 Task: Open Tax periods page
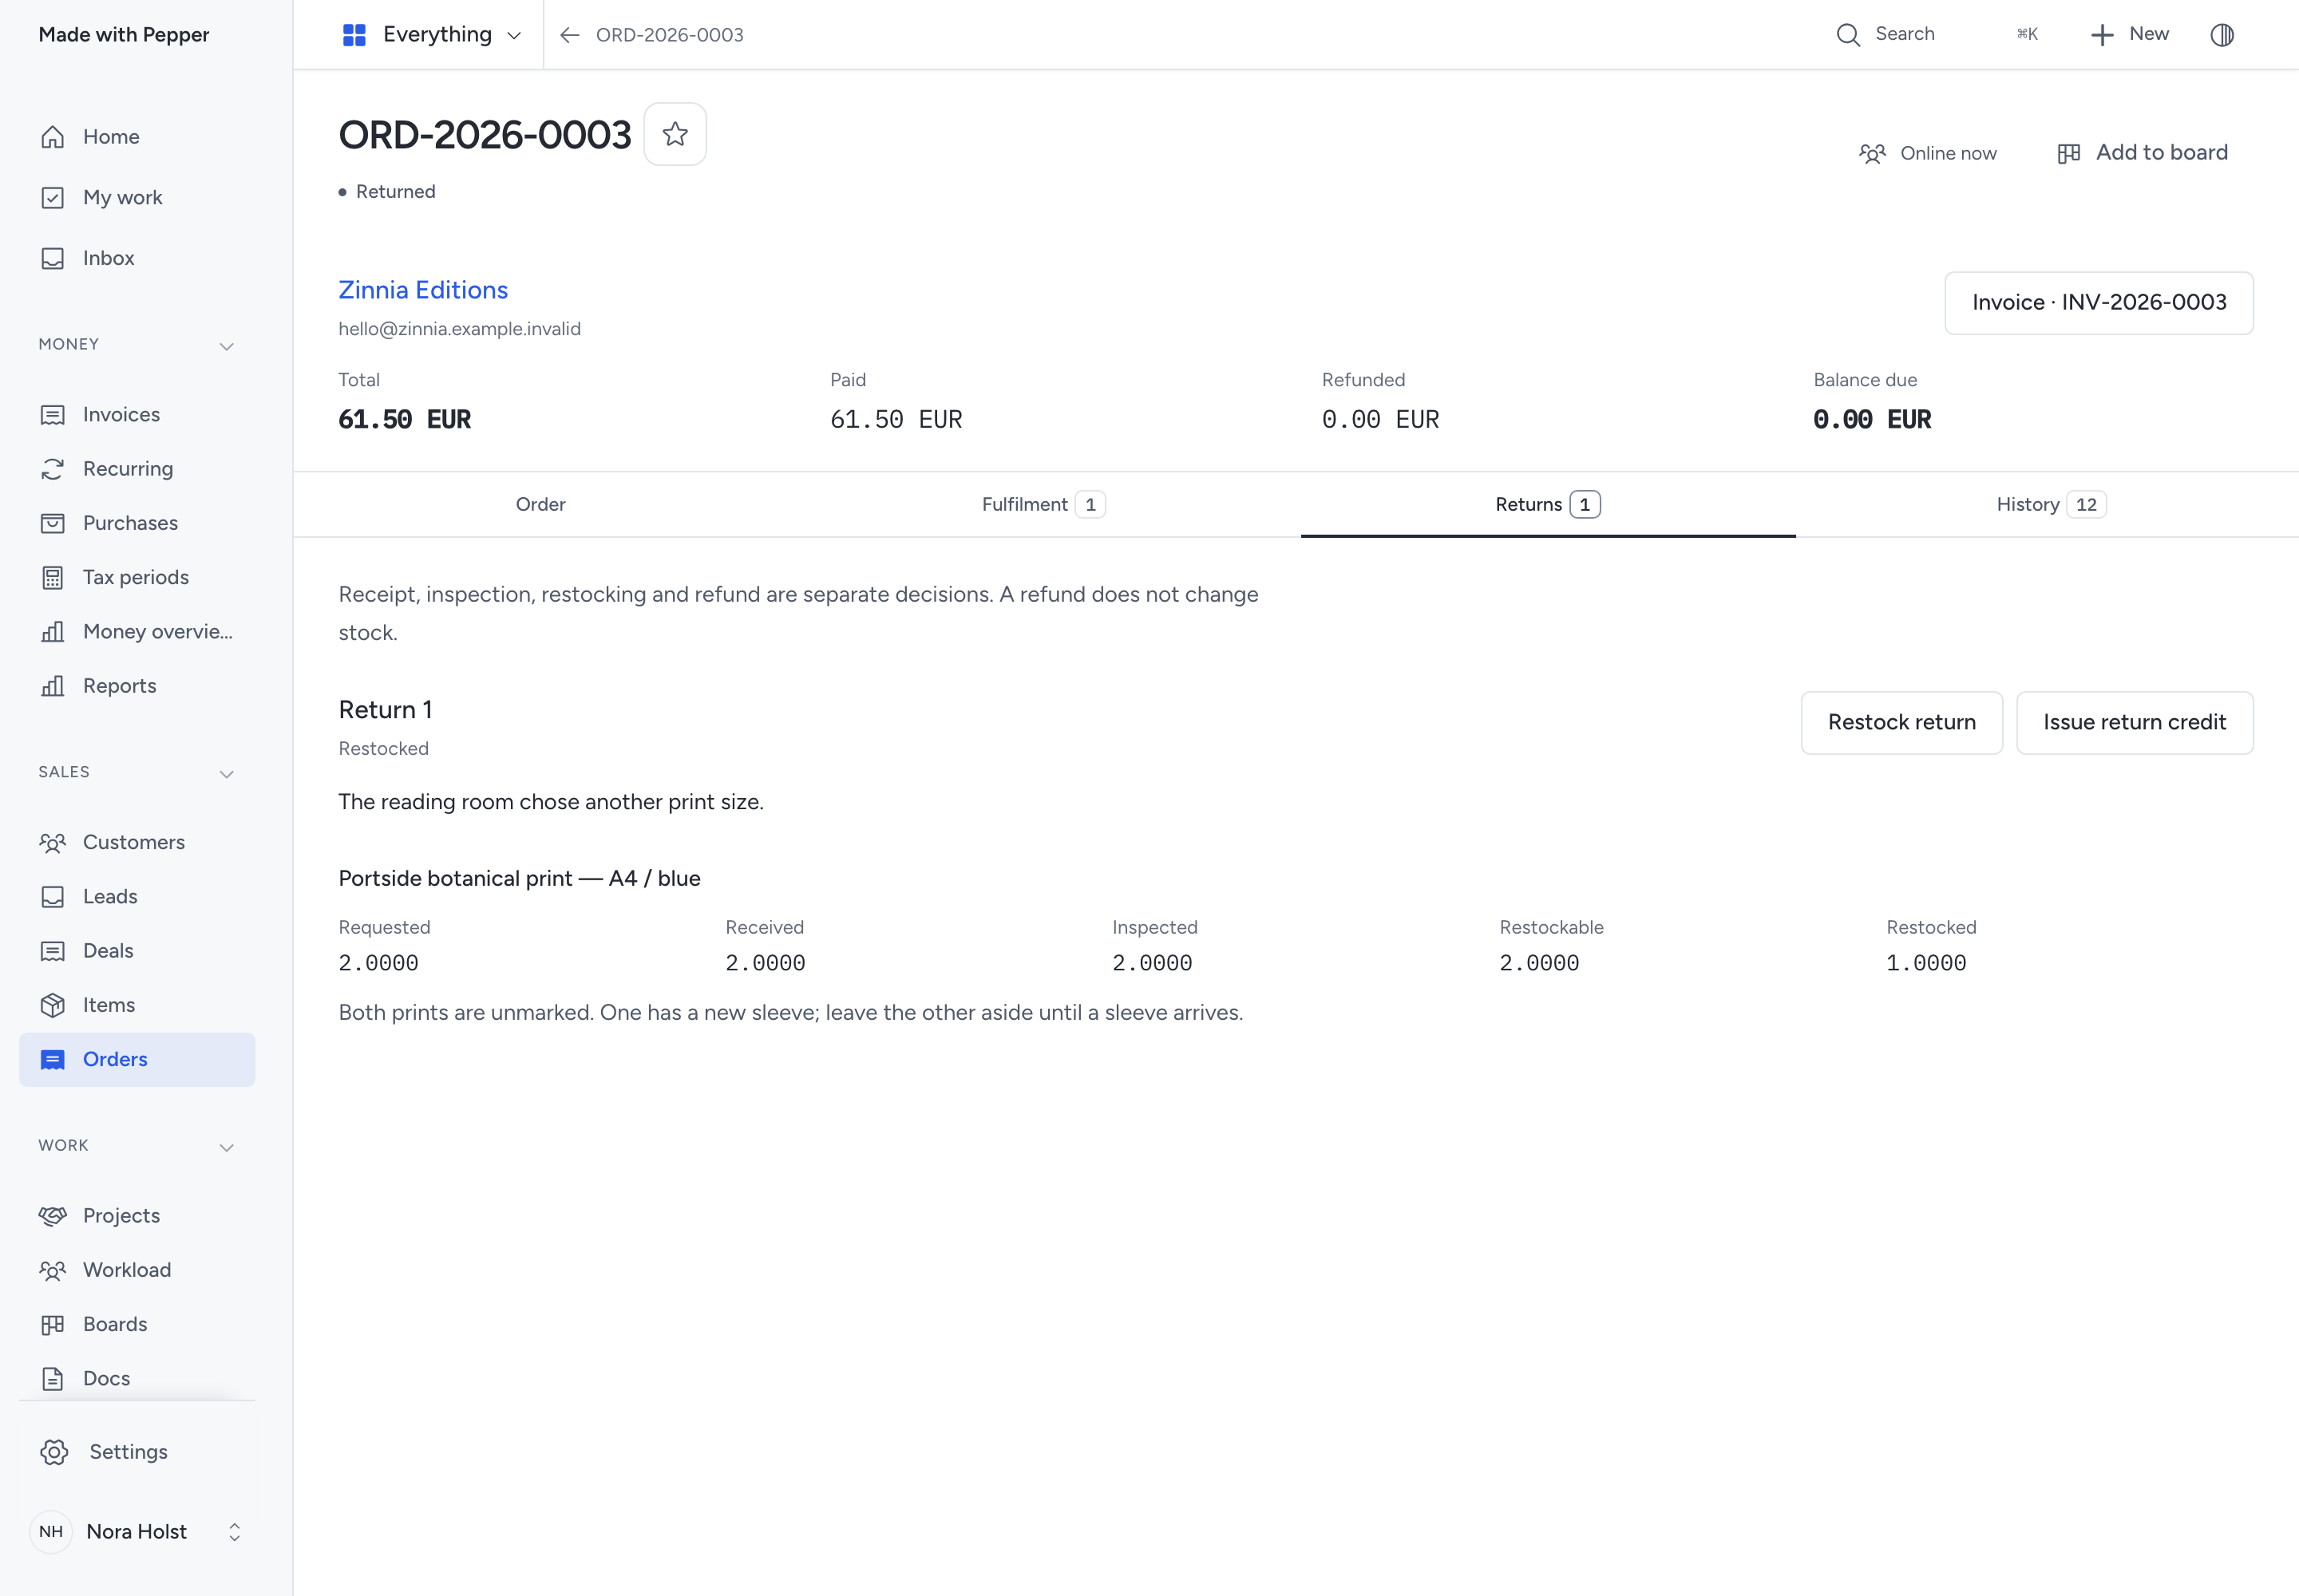[x=137, y=577]
